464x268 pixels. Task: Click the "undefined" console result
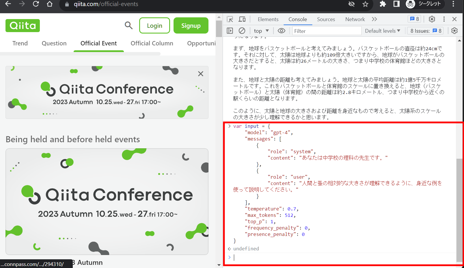coord(246,249)
